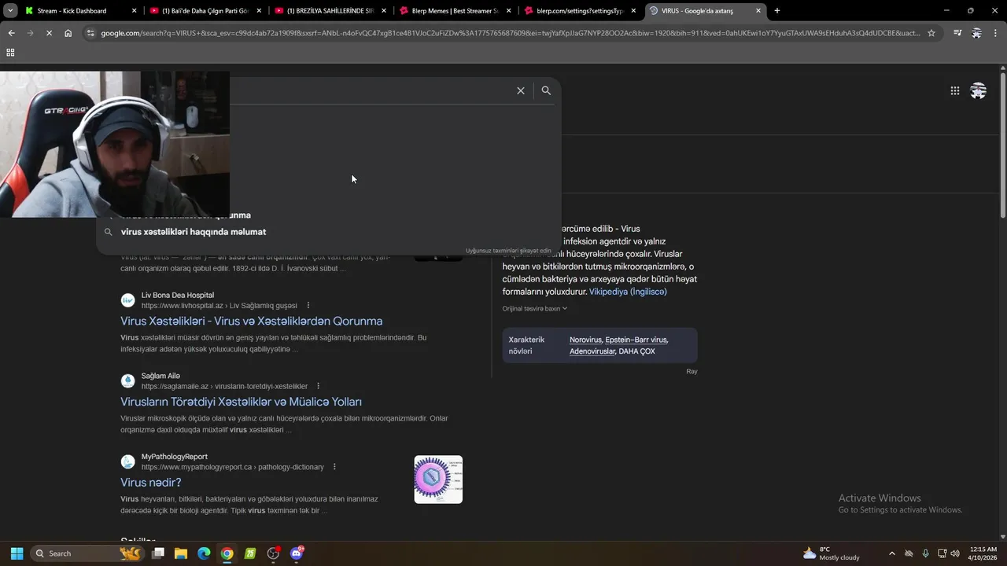Click the Sağlam Ailə site favicon
Image resolution: width=1007 pixels, height=566 pixels.
click(x=127, y=381)
